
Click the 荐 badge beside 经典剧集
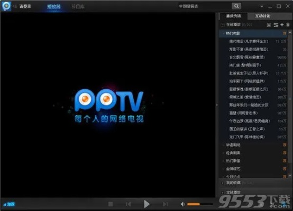tap(285, 153)
